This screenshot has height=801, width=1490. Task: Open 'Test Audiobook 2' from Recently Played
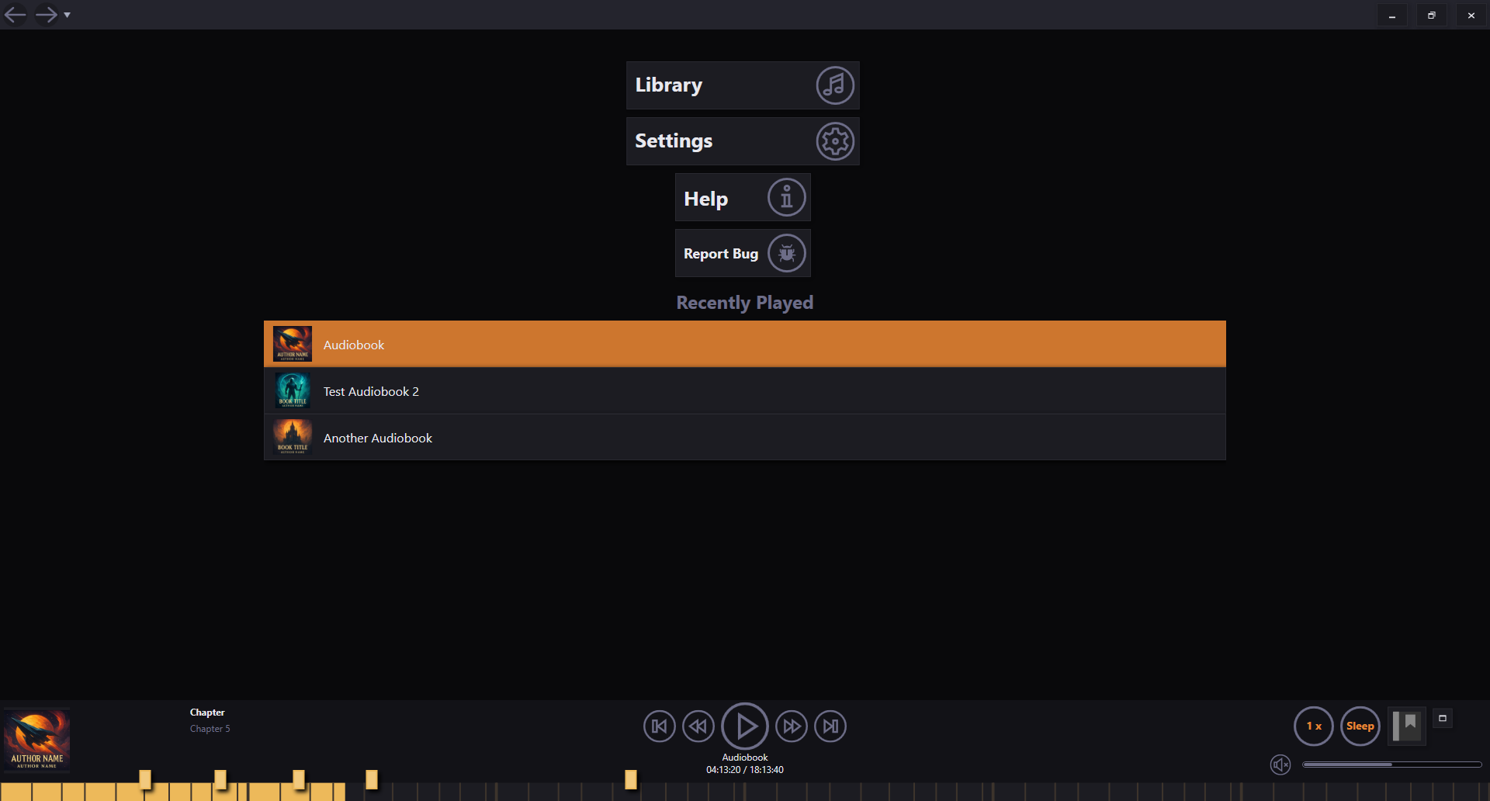click(543, 390)
